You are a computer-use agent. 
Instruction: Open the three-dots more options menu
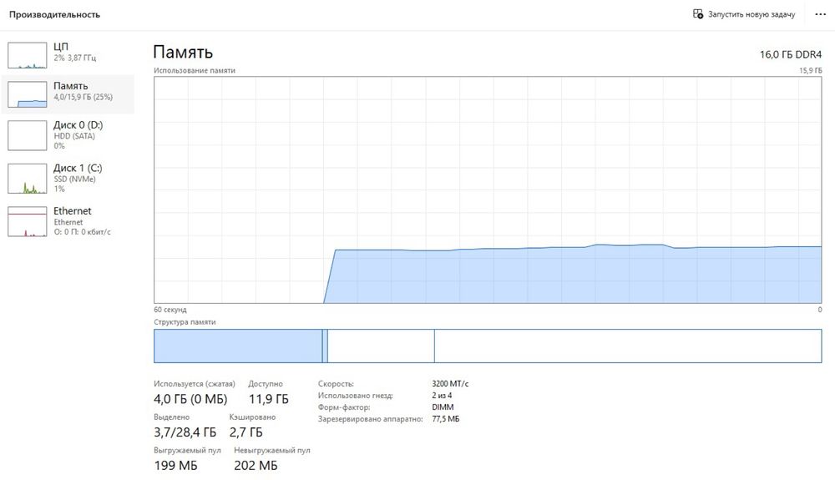820,14
